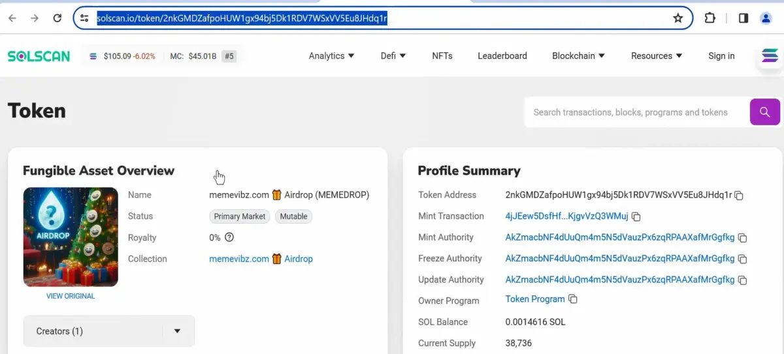Copy the Freeze Authority address
The width and height of the screenshot is (784, 354).
tap(742, 259)
